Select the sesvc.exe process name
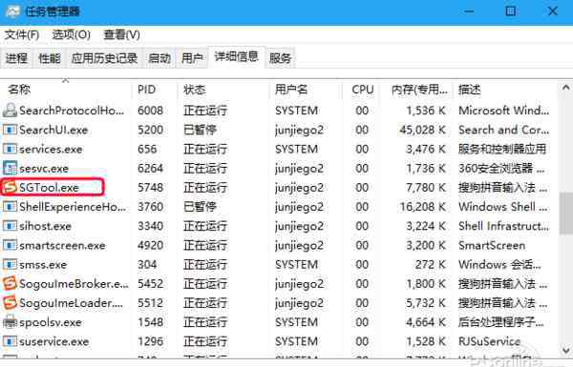573x367 pixels. [x=44, y=168]
